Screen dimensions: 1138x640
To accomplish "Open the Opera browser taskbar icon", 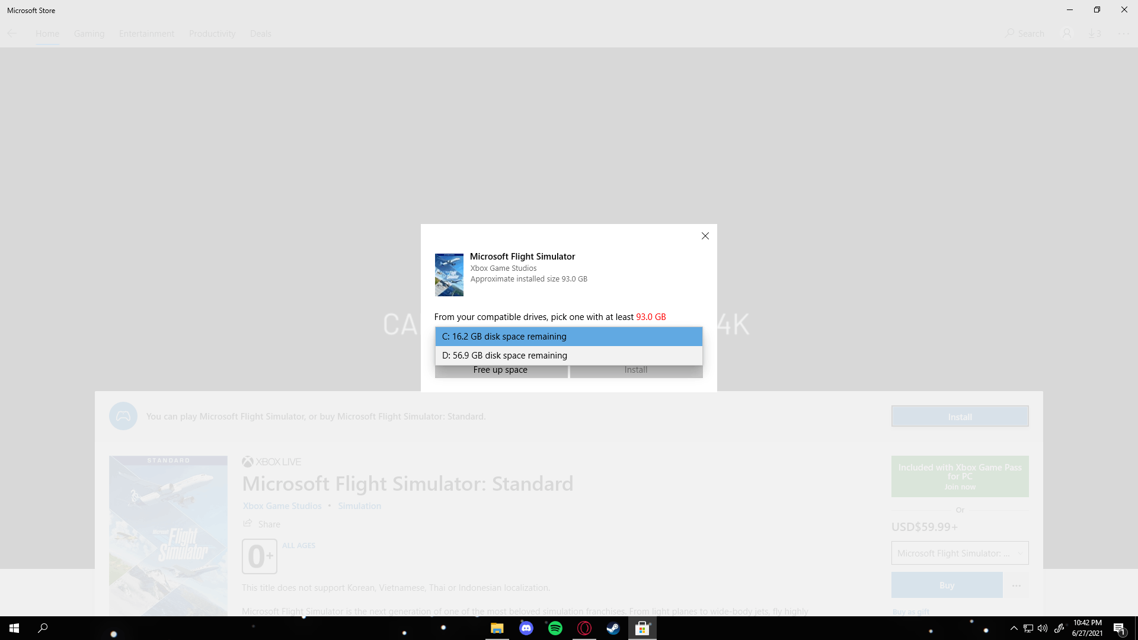I will 584,628.
